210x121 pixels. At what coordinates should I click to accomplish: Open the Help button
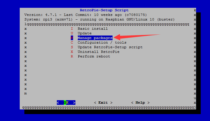coord(140,103)
